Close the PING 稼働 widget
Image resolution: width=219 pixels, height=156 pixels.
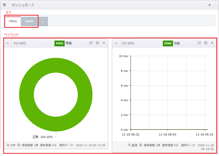(104, 43)
